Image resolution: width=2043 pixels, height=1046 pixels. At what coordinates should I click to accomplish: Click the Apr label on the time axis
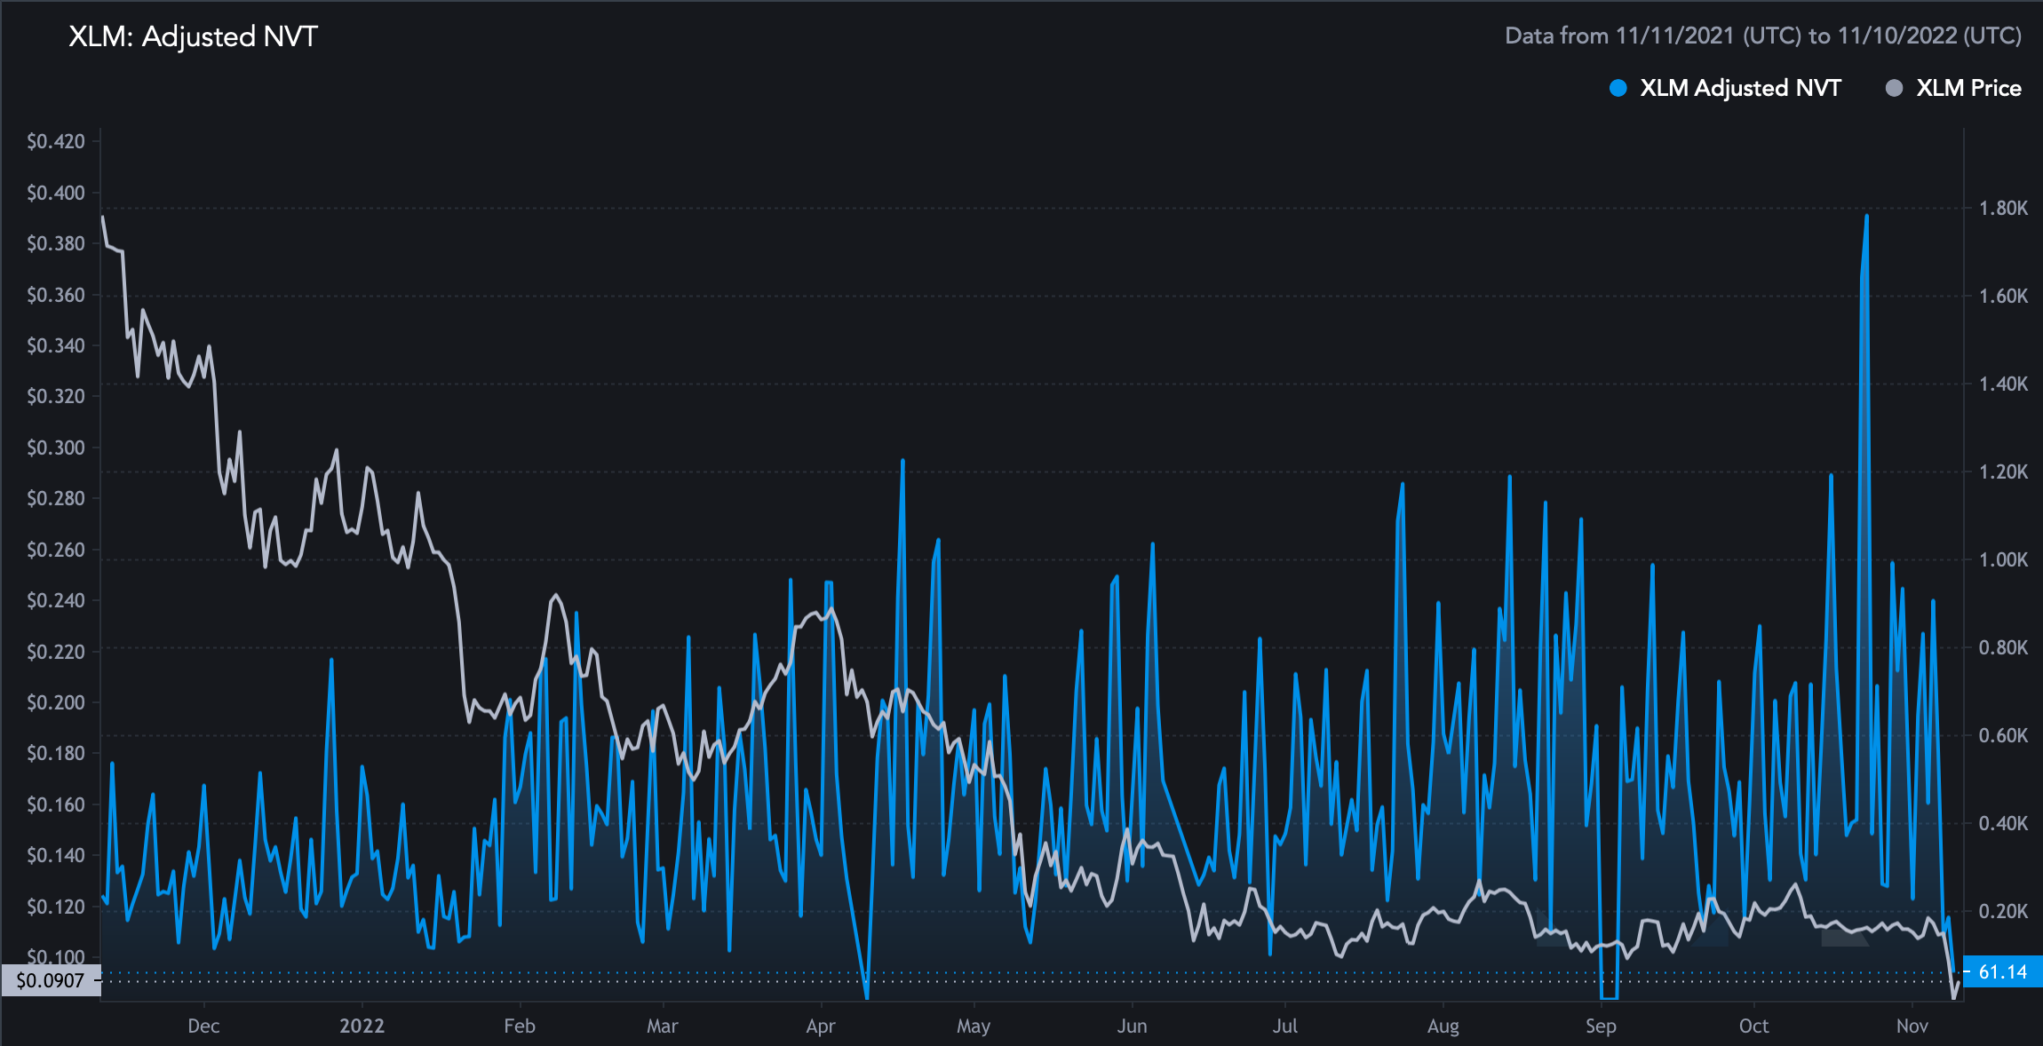[820, 1026]
